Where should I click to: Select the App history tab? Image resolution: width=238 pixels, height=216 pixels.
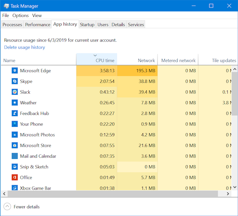(65, 24)
